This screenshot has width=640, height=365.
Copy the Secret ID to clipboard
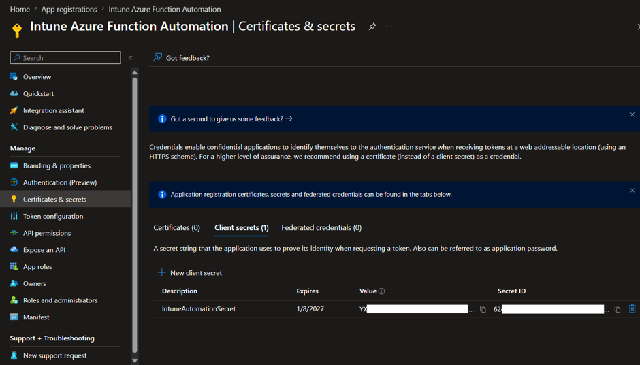point(618,309)
